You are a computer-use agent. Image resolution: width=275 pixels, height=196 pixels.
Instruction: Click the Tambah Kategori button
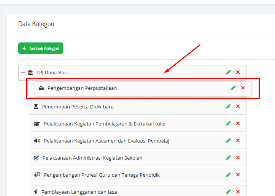41,48
